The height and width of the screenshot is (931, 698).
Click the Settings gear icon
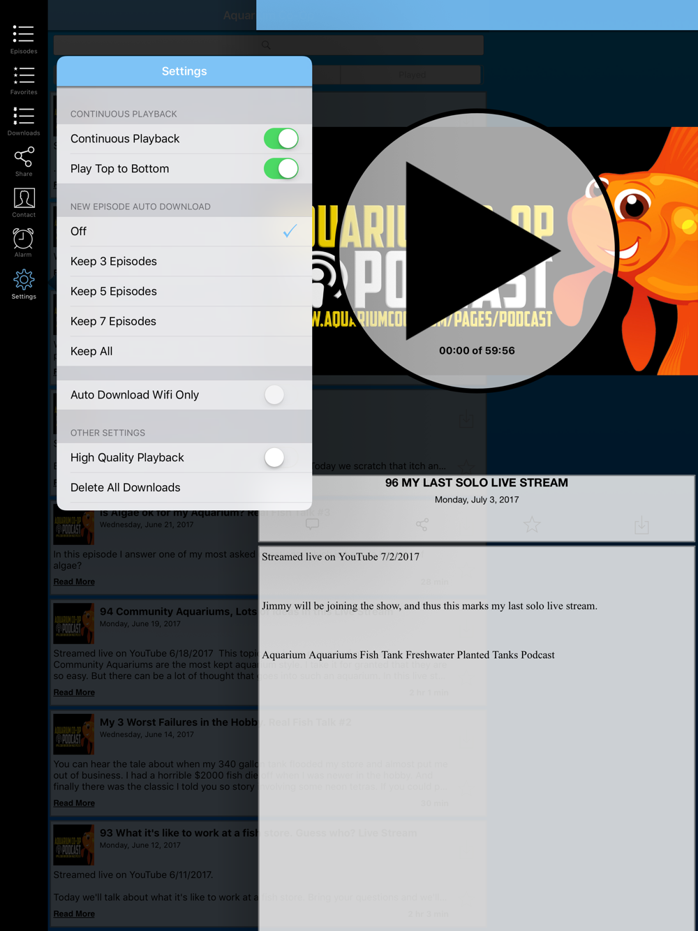[x=23, y=284]
